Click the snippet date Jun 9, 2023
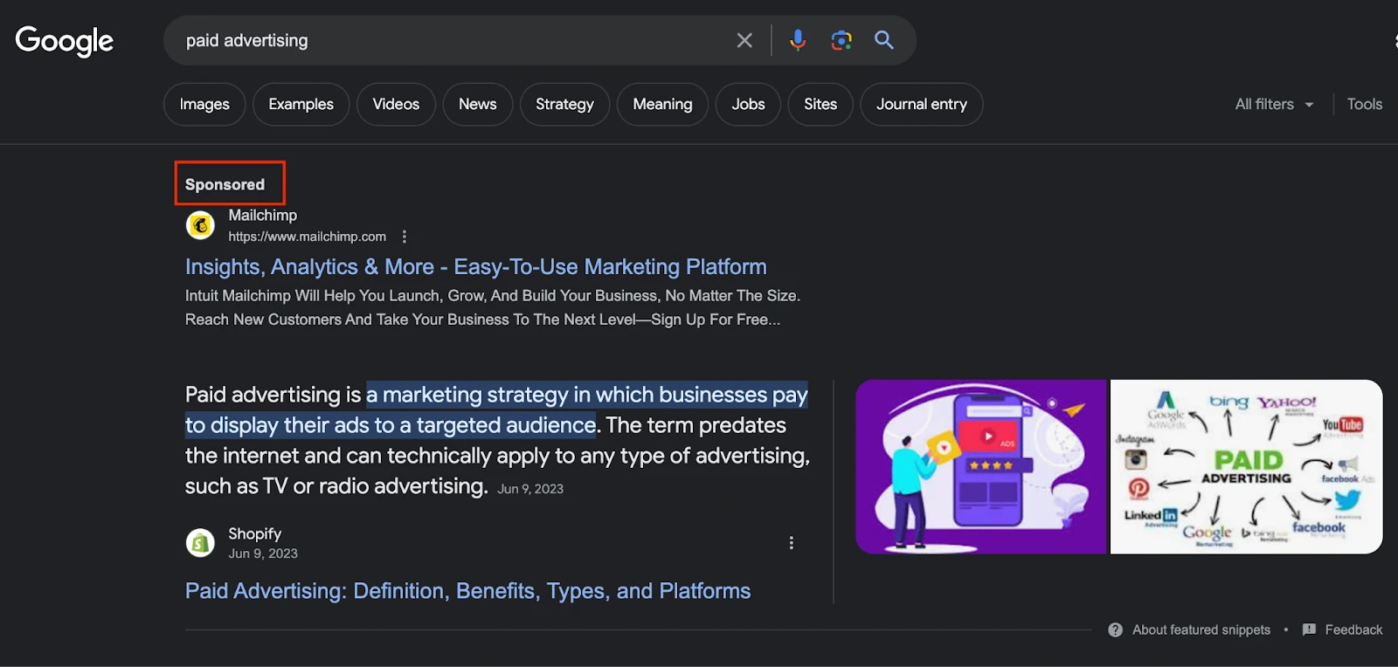The width and height of the screenshot is (1398, 667). [x=530, y=489]
